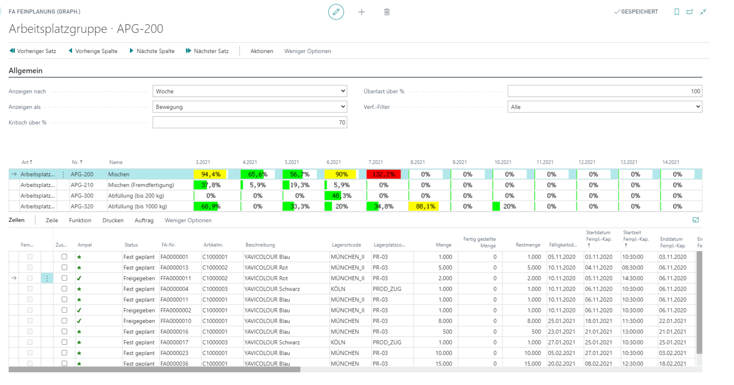Open the edit (pencil) icon
This screenshot has height=385, width=734.
click(x=336, y=12)
